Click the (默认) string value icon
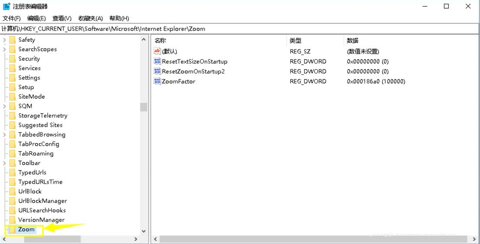 (x=157, y=52)
